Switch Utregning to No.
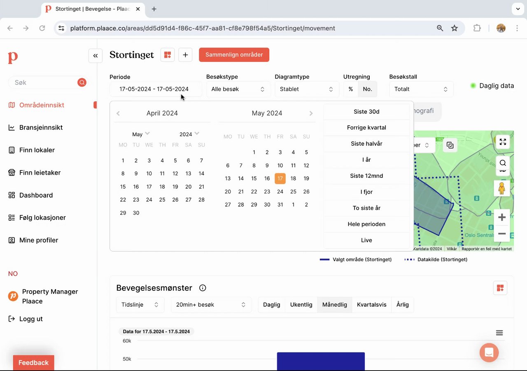527x371 pixels. coord(368,89)
